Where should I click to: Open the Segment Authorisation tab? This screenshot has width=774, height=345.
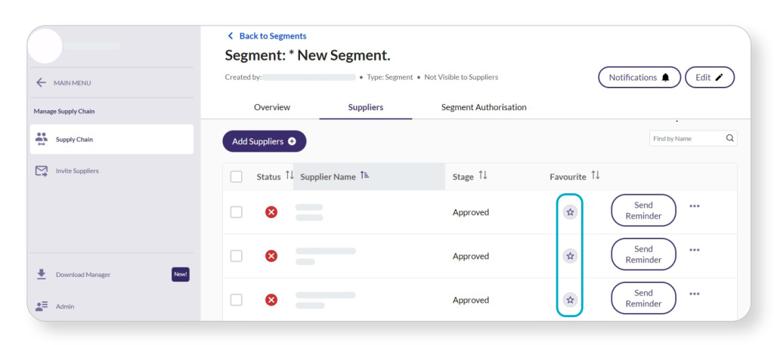coord(484,107)
